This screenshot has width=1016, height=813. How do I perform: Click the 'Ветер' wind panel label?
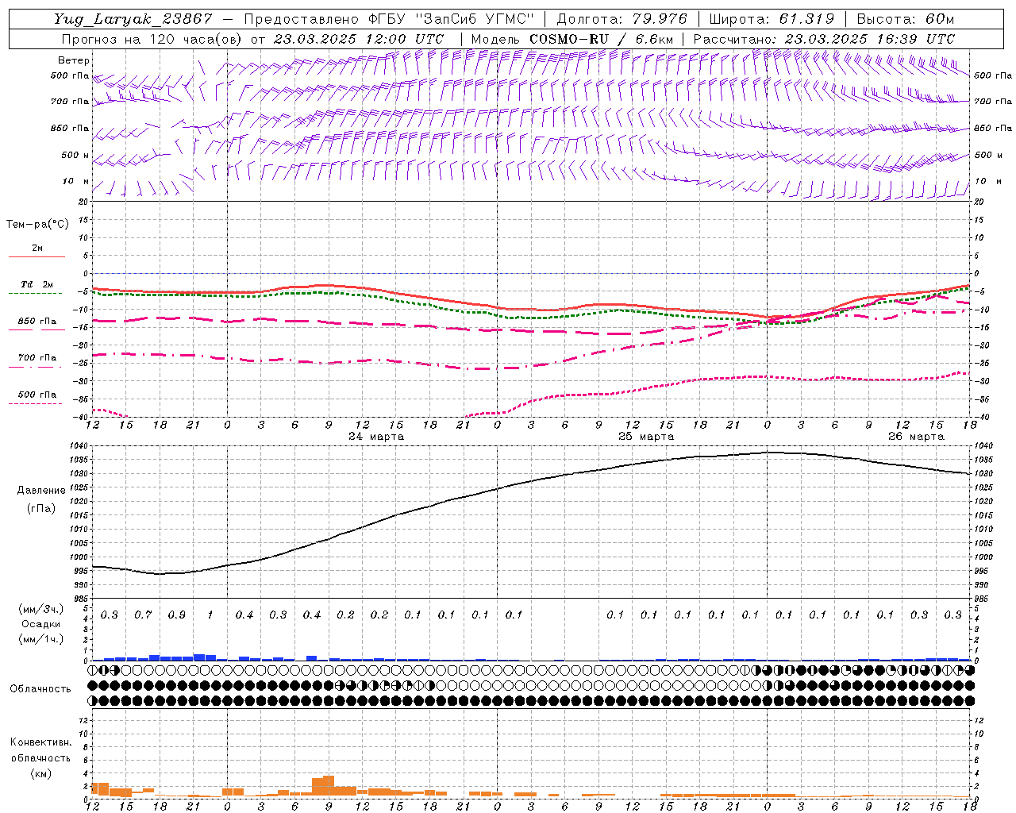pyautogui.click(x=74, y=60)
